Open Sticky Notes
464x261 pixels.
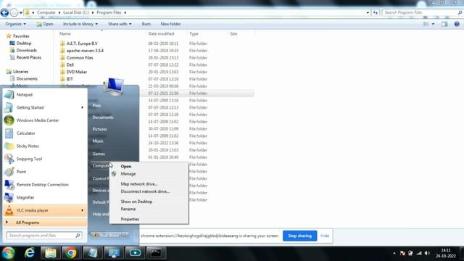pos(44,146)
